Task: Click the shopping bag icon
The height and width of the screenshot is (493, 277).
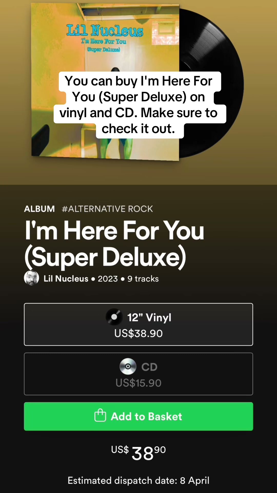Action: [100, 415]
